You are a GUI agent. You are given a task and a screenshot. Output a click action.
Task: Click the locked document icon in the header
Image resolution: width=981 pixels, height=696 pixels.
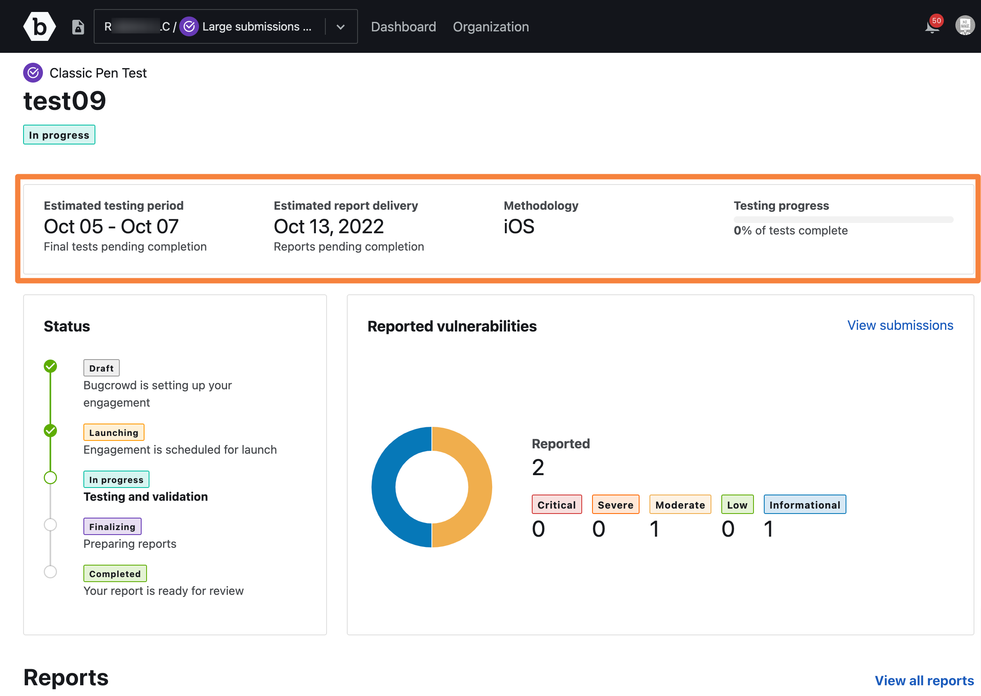78,26
